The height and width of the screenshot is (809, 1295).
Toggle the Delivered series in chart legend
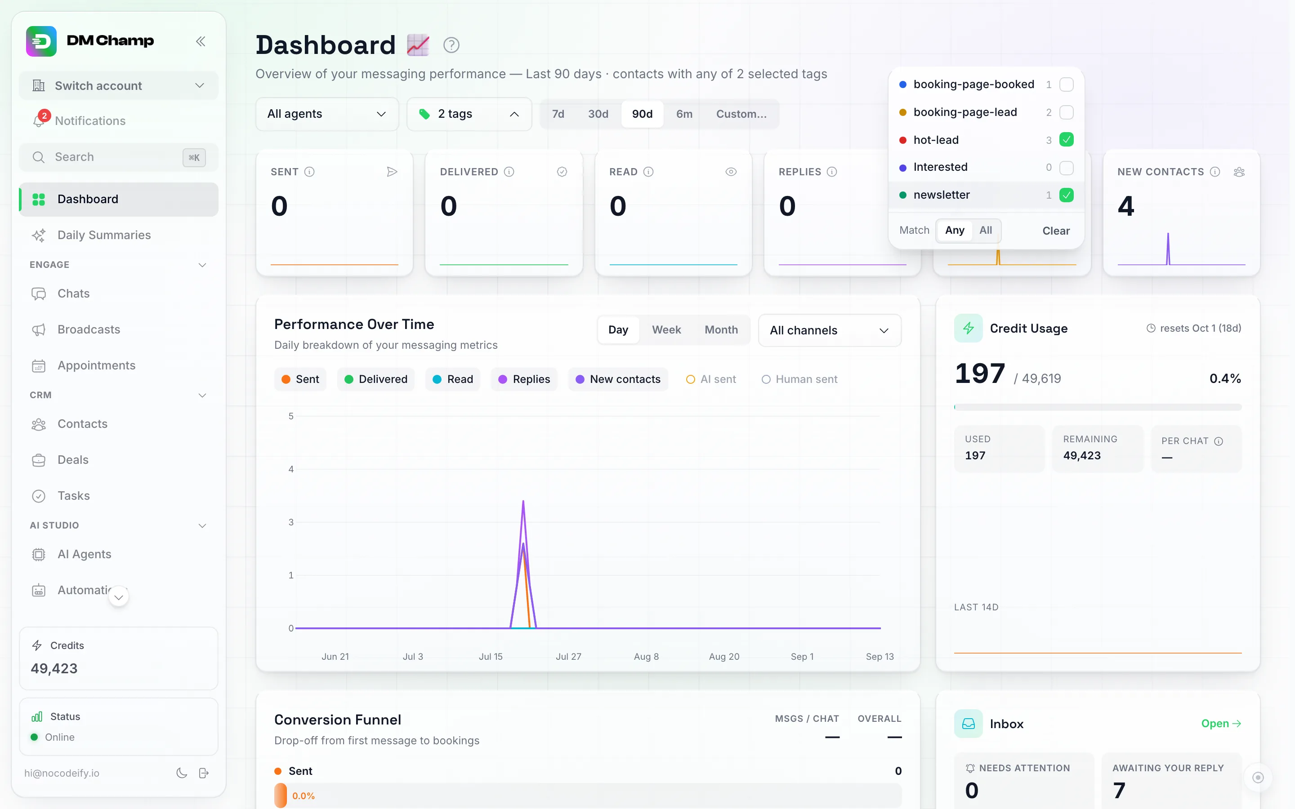coord(375,379)
